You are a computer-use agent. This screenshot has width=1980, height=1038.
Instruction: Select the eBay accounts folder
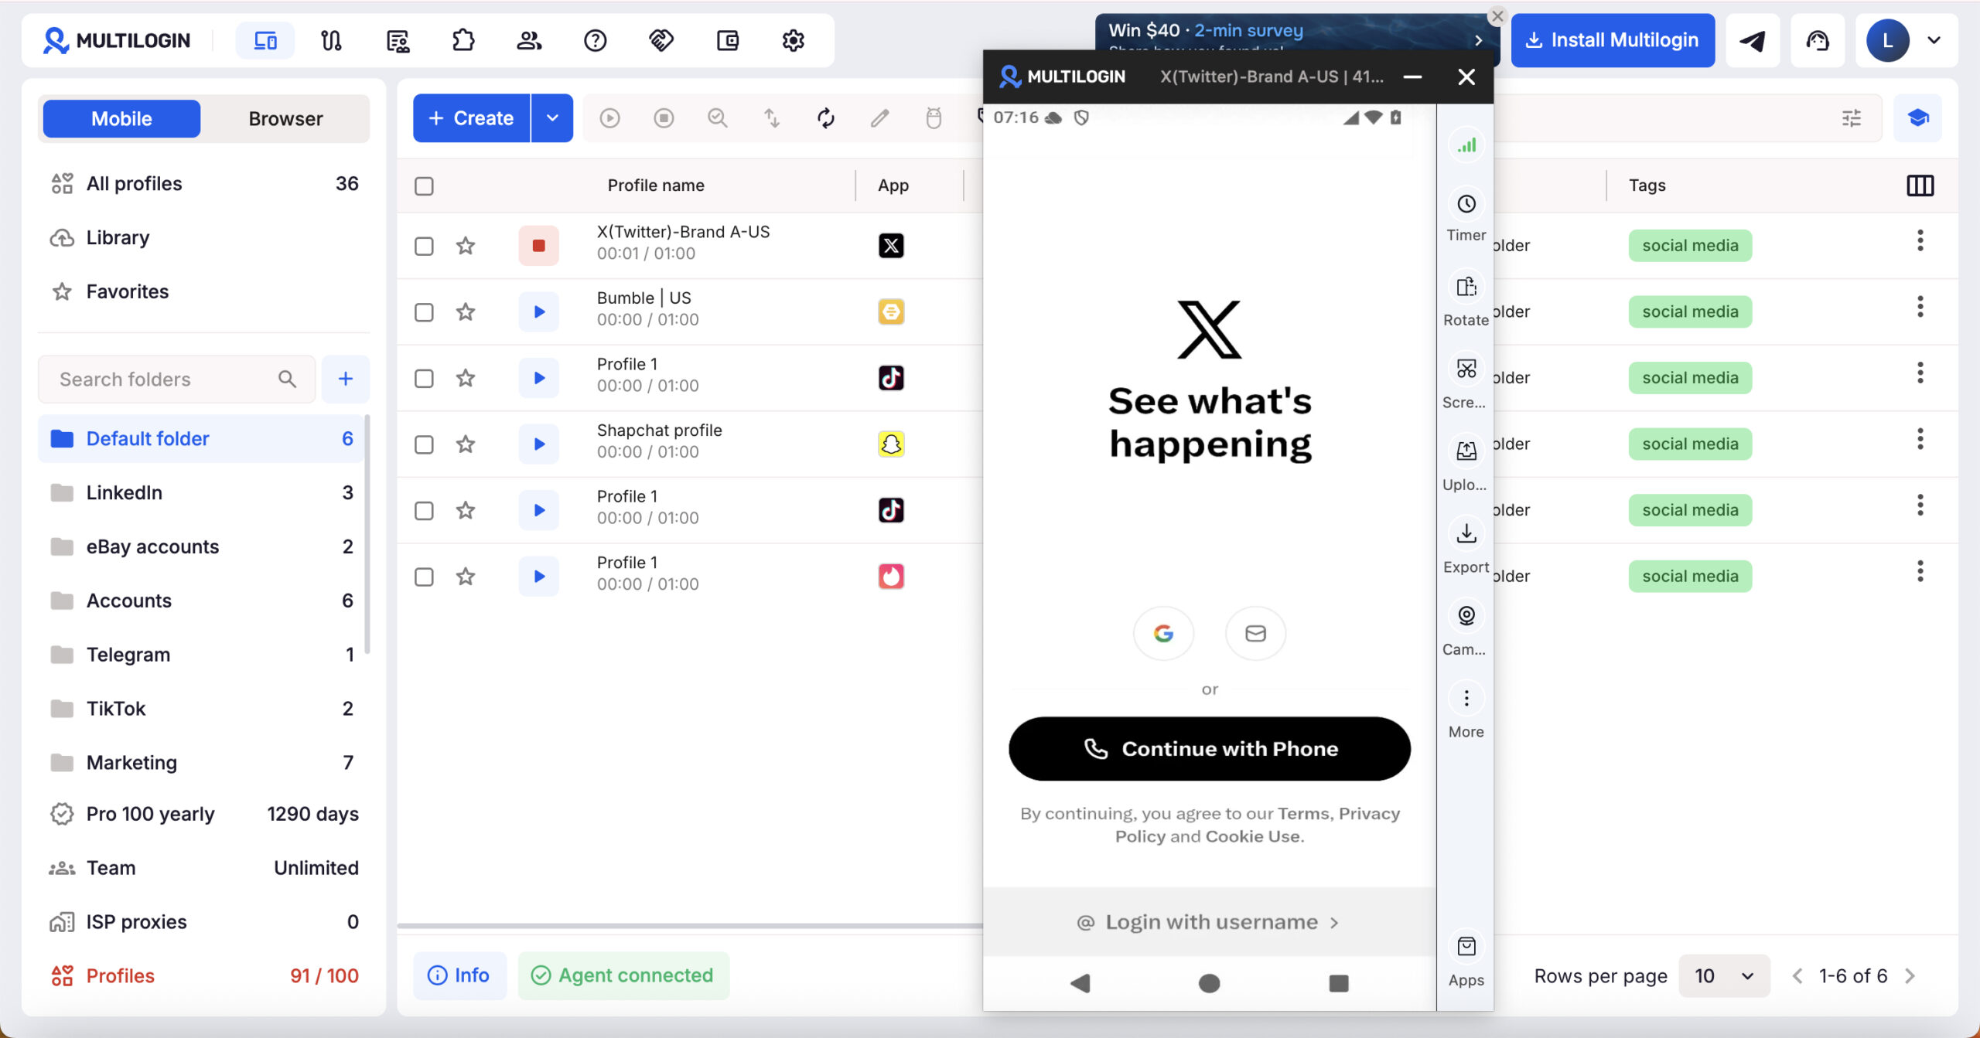[x=201, y=547]
